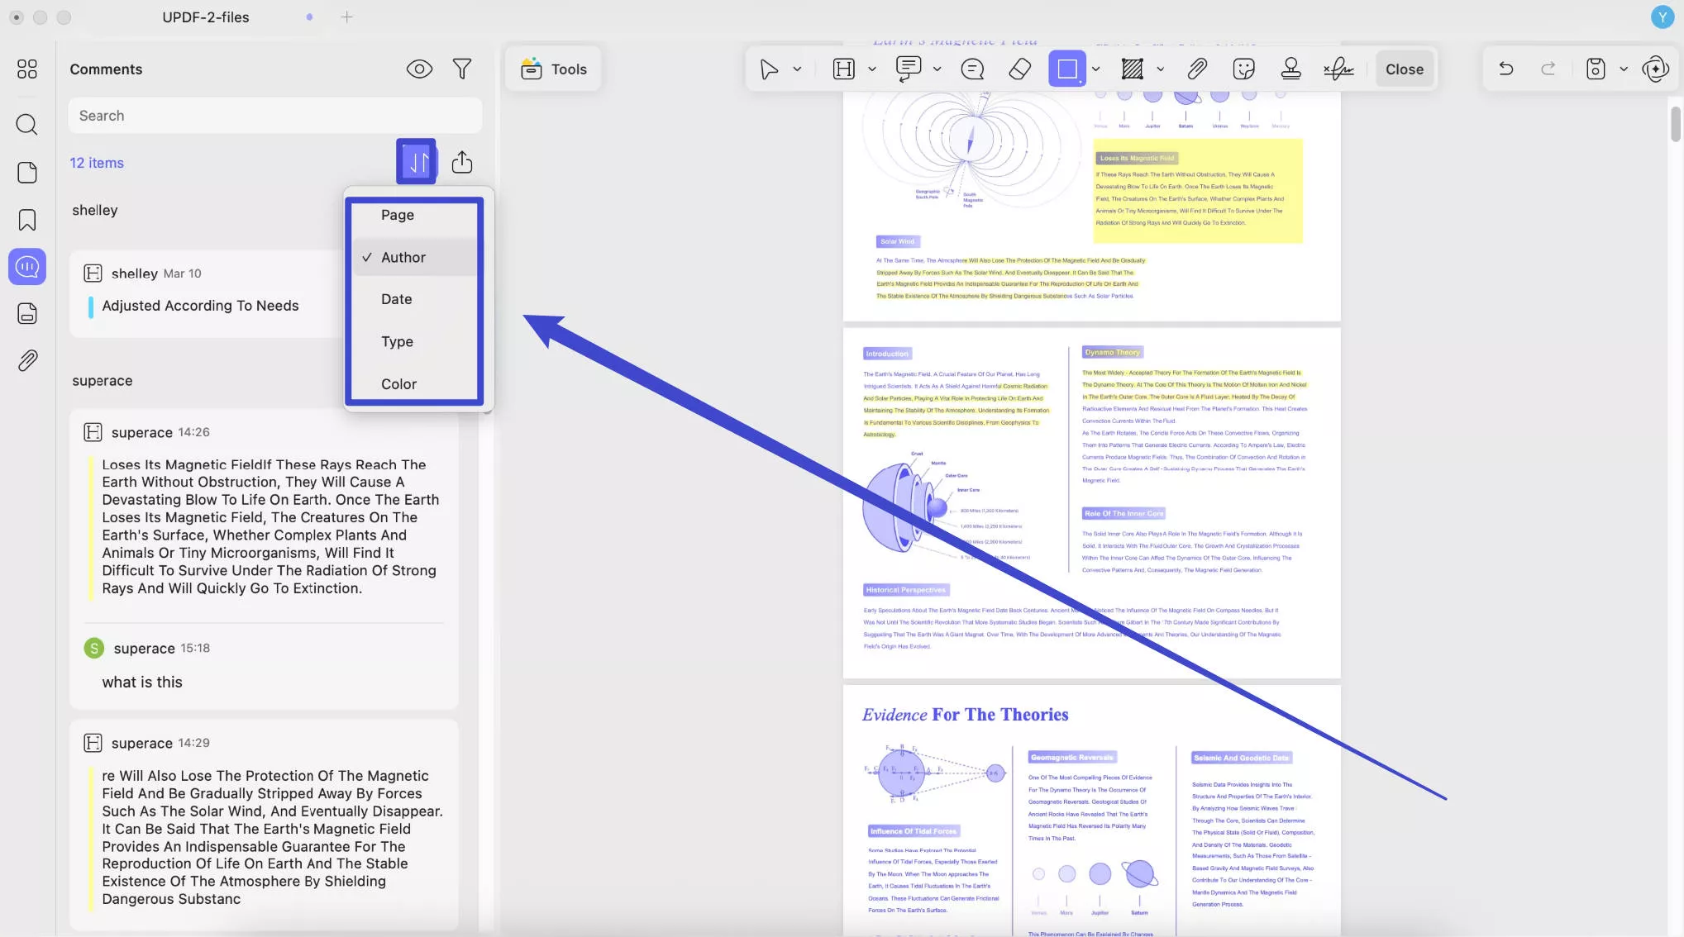The image size is (1684, 937).
Task: Choose Author sorting option
Action: point(414,258)
